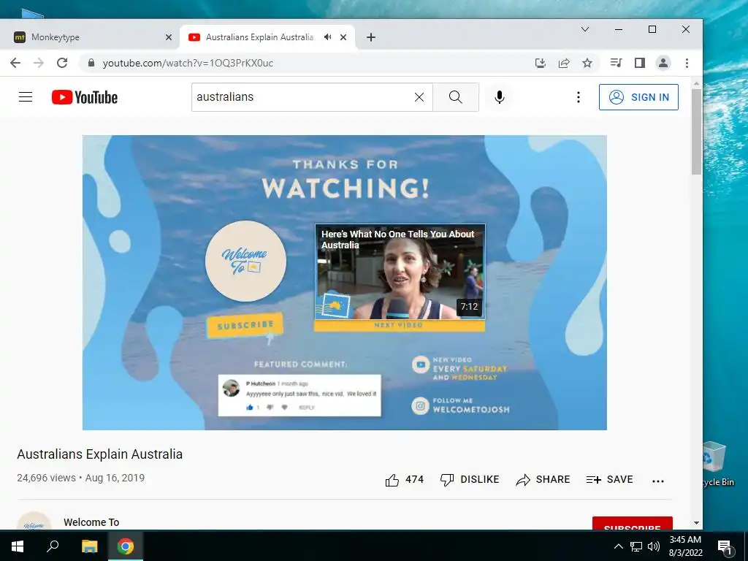Click the browser forward arrow
The width and height of the screenshot is (748, 561).
click(39, 63)
